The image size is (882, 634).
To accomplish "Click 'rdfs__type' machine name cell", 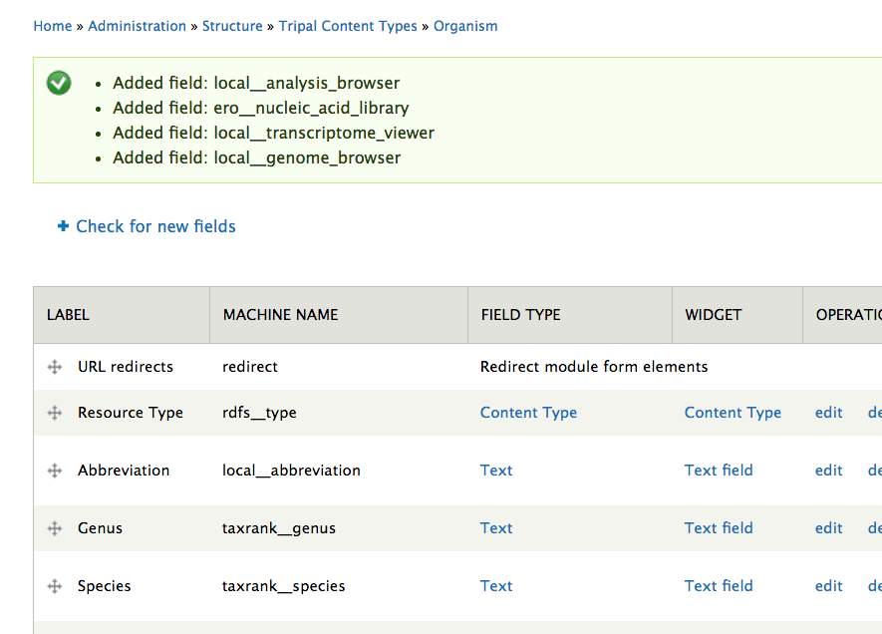I will point(259,413).
